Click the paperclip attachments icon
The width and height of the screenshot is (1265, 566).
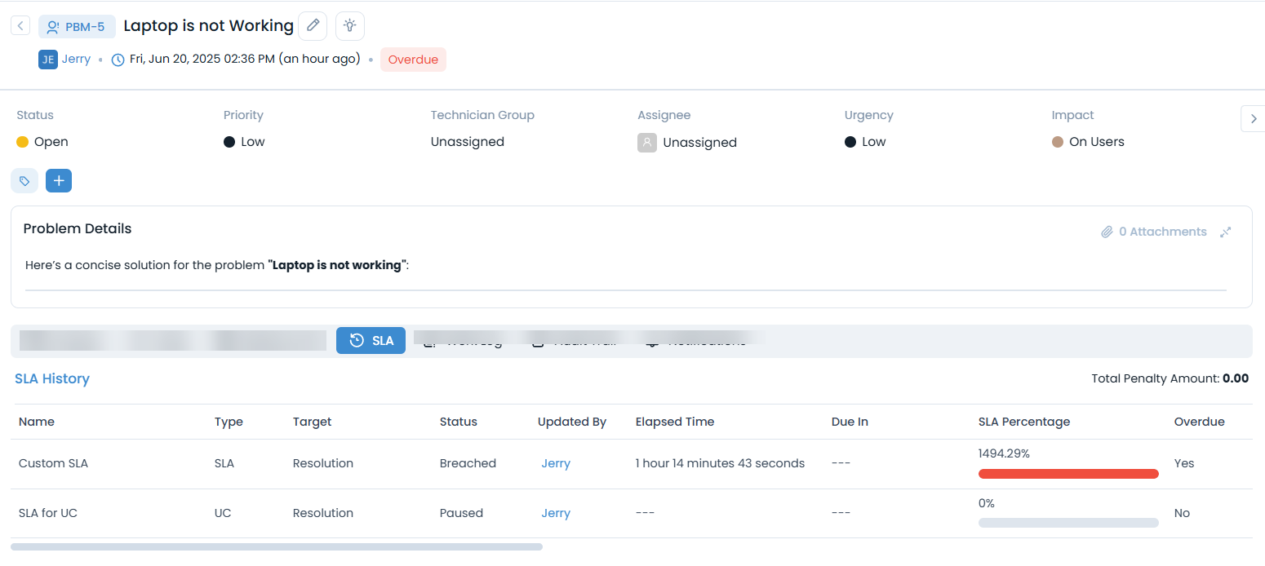click(1107, 232)
